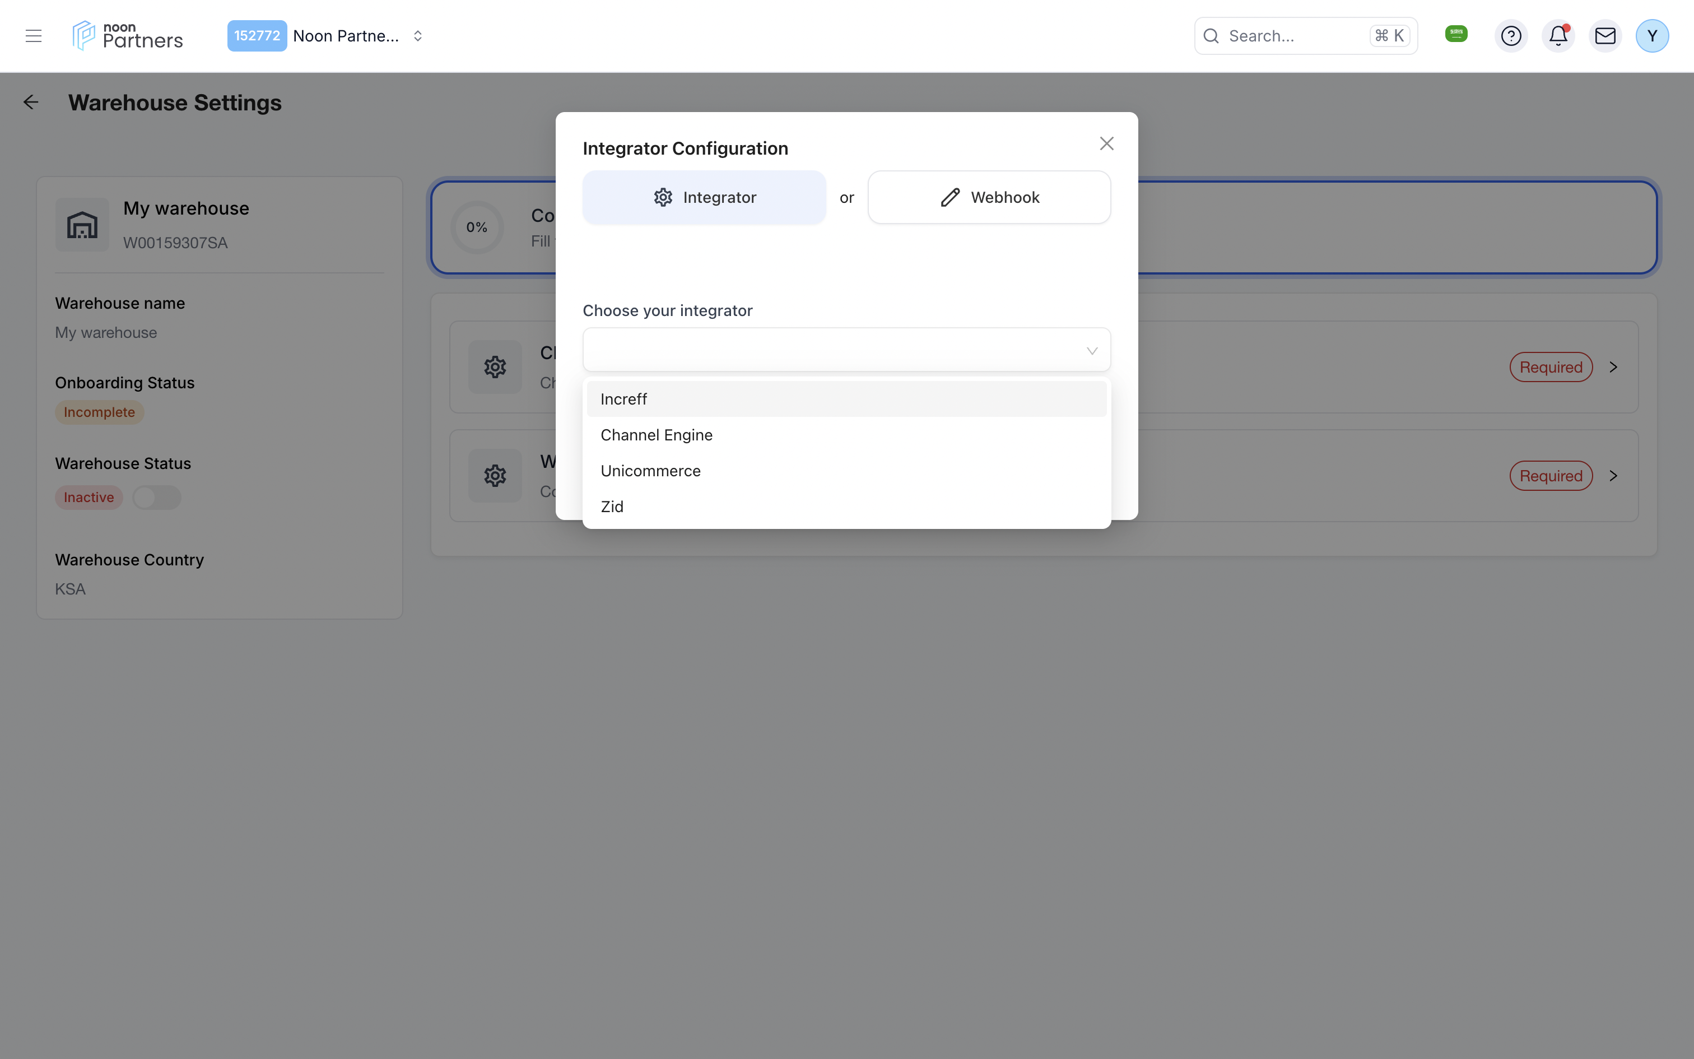This screenshot has width=1694, height=1059.
Task: Click the My warehouse heading
Action: pyautogui.click(x=186, y=208)
